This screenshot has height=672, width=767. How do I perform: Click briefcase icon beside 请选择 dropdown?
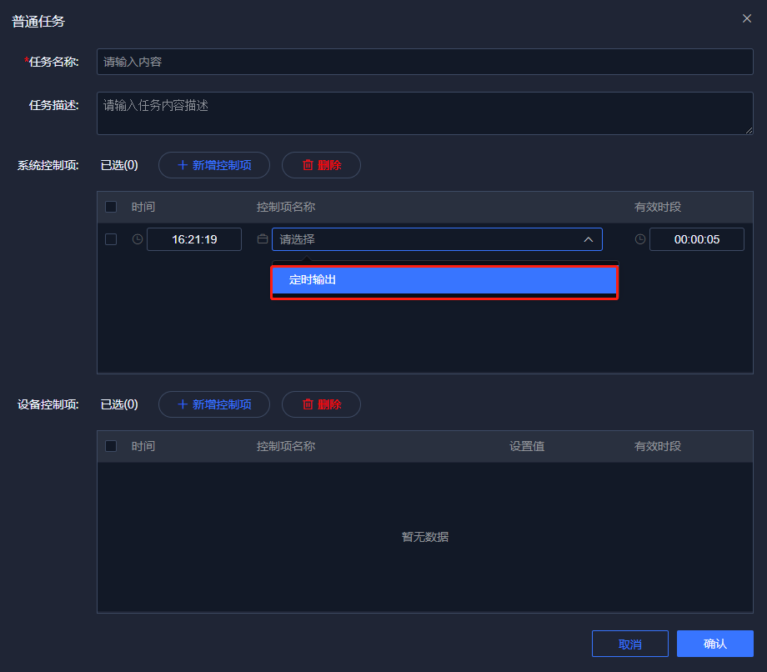[263, 239]
